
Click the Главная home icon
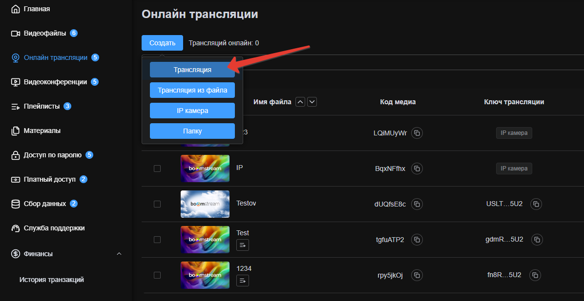(15, 9)
